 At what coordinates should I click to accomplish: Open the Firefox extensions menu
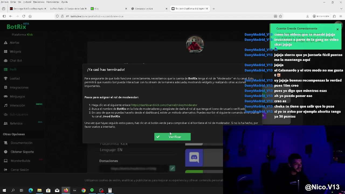(x=334, y=16)
